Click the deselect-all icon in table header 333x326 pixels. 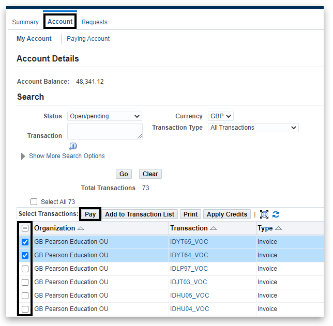[x=25, y=228]
